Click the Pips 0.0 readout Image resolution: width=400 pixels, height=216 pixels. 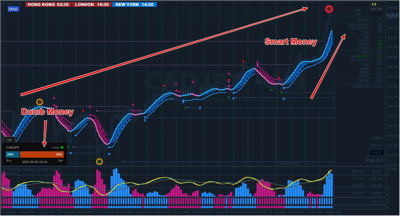(374, 160)
